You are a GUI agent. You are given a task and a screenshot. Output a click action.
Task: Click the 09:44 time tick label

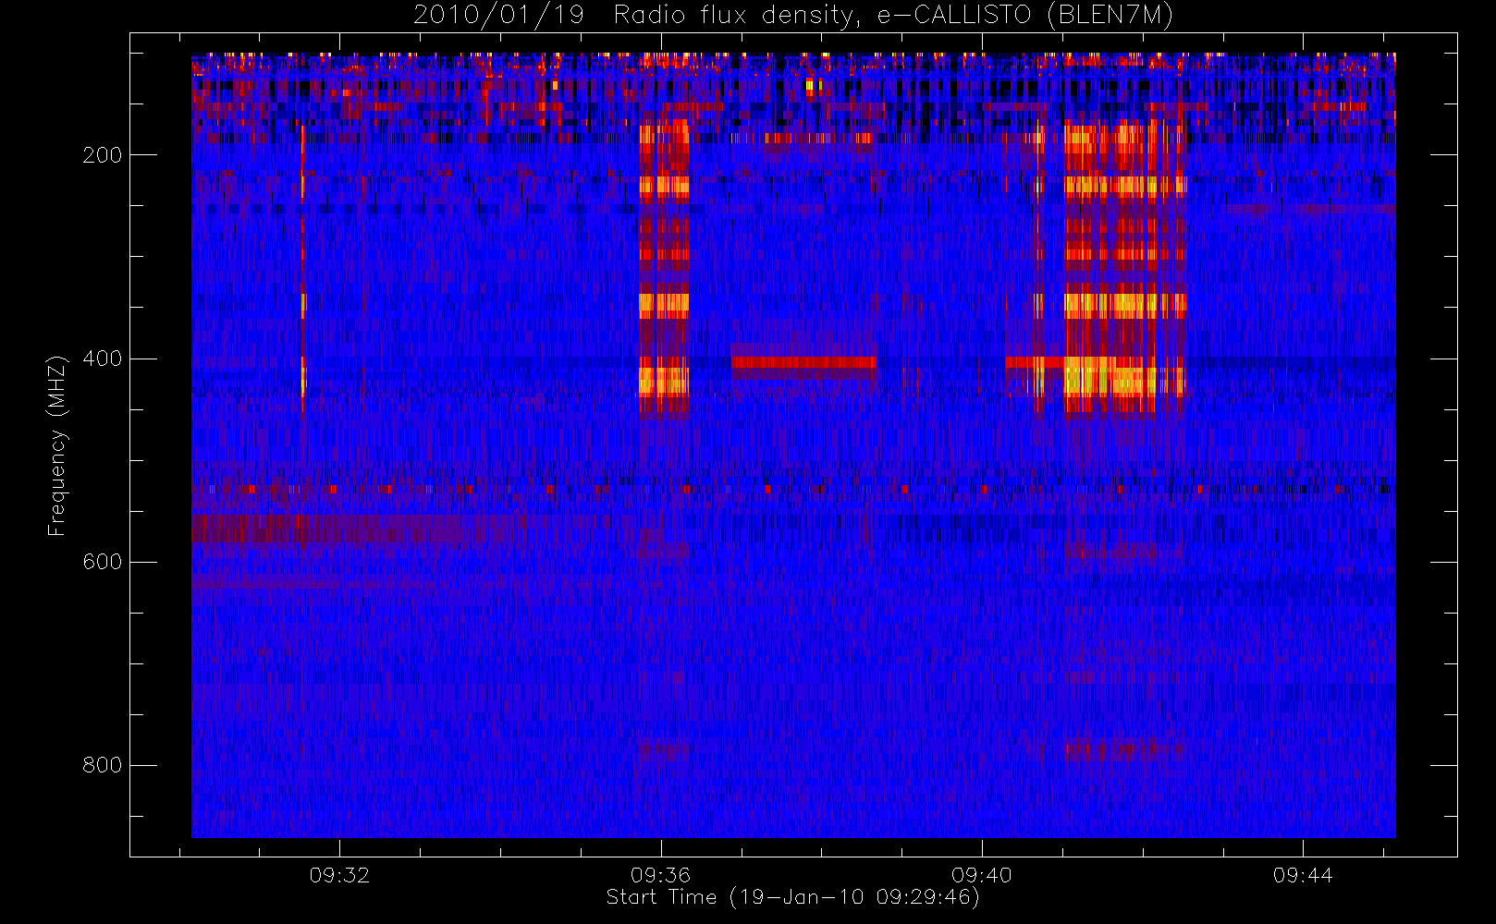(1303, 875)
